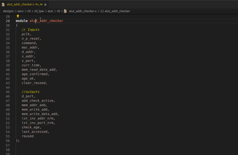Click the //outputs comment line

point(30,92)
